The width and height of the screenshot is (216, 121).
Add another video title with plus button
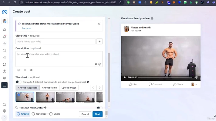pyautogui.click(x=100, y=42)
